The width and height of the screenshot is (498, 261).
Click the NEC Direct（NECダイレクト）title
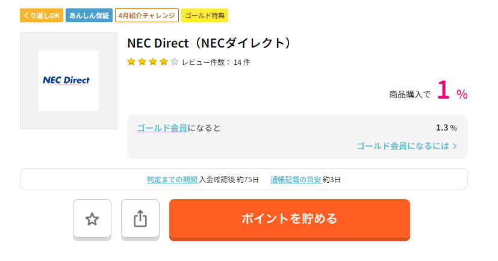[x=210, y=43]
